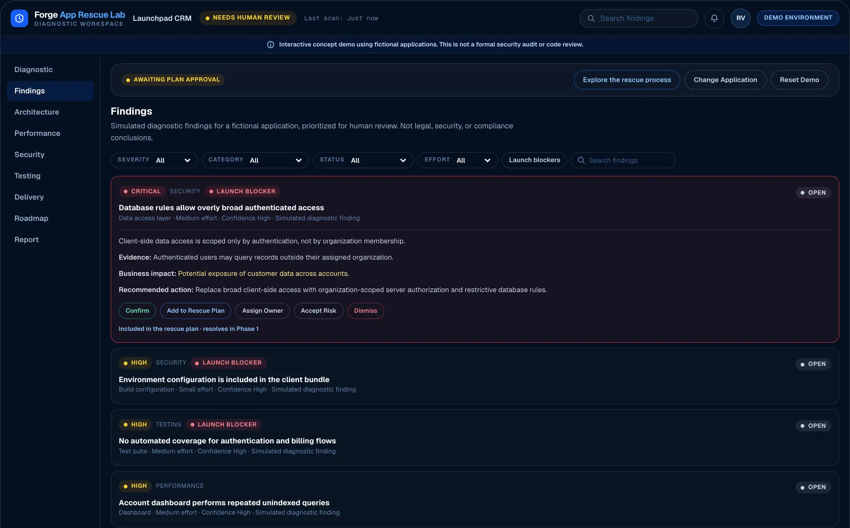
Task: Click the OPEN status badge on critical finding
Action: (813, 193)
